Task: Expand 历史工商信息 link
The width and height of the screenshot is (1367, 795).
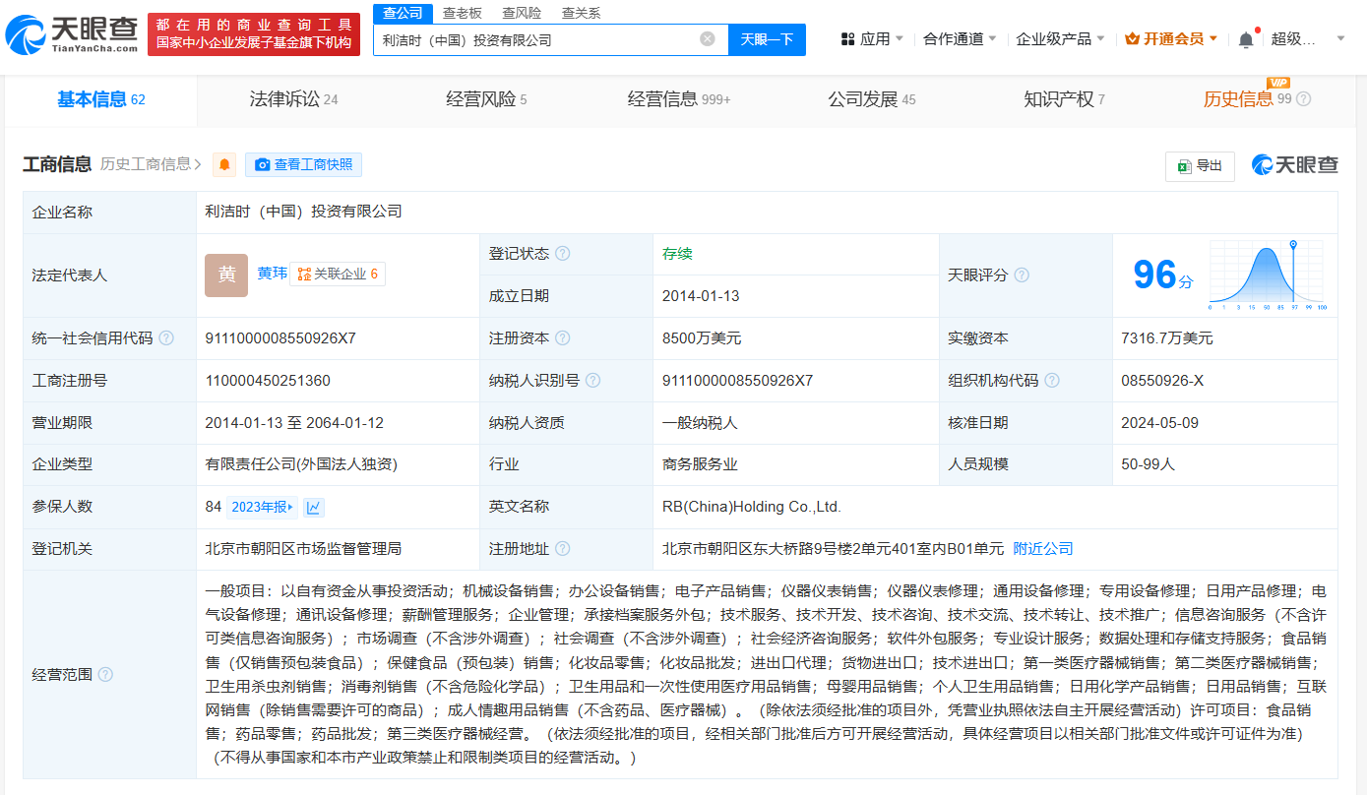Action: click(x=151, y=164)
